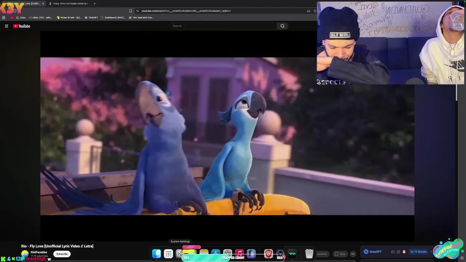Open the Docs bookmark
Screen dimensions: 466x262
pos(21,17)
